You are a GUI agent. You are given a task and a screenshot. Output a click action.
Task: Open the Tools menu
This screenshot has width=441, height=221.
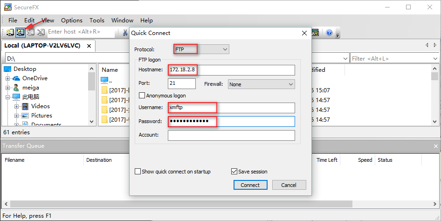97,20
